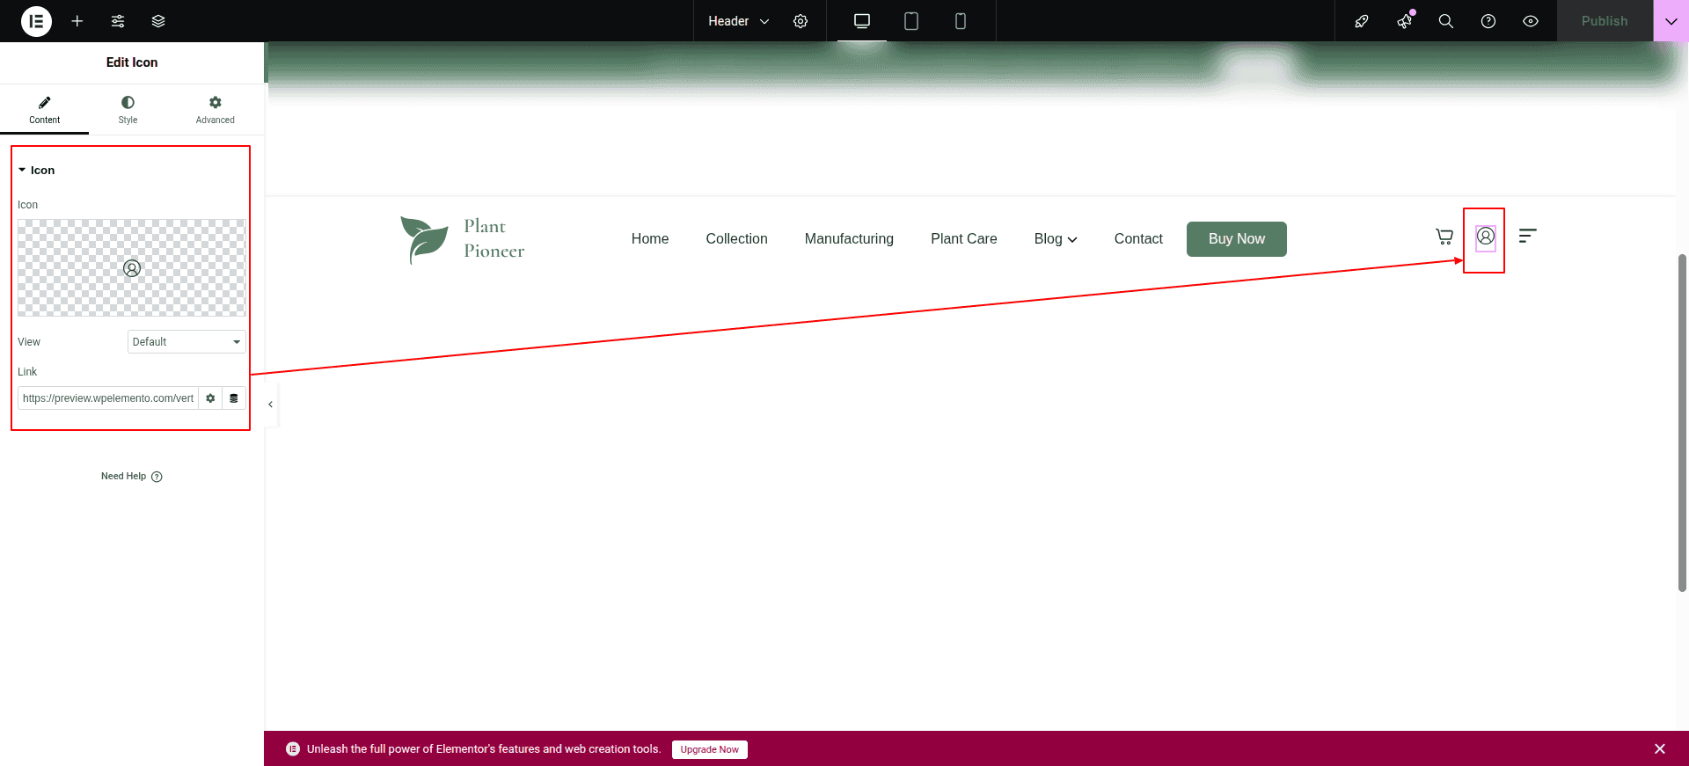The width and height of the screenshot is (1689, 766).
Task: Click Upgrade Now in the banner
Action: point(710,749)
